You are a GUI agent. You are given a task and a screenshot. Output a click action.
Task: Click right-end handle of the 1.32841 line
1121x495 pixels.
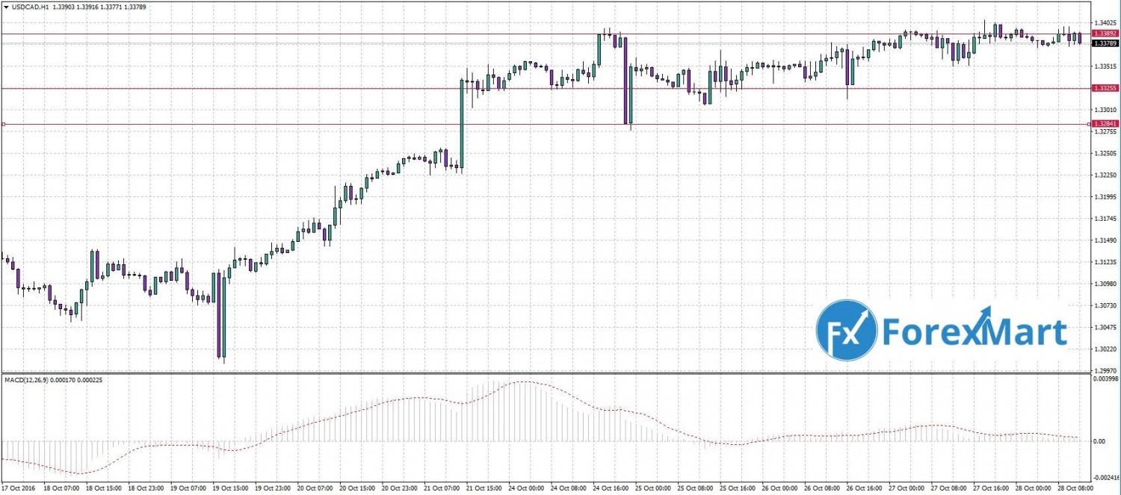pos(1088,124)
